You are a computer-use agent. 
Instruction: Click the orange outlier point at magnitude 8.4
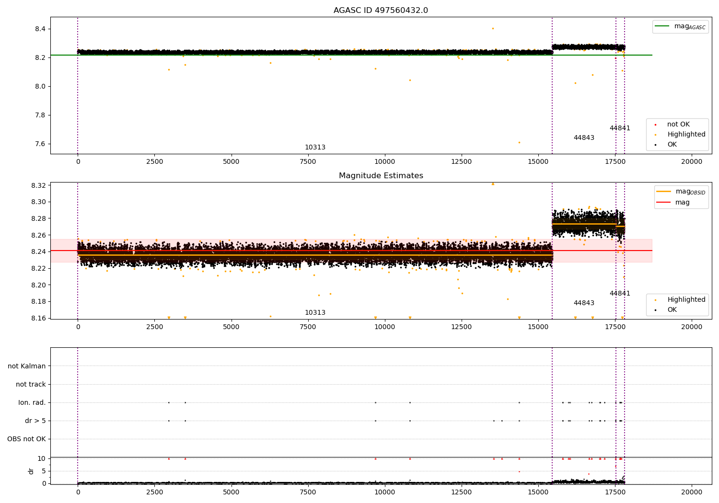click(493, 28)
